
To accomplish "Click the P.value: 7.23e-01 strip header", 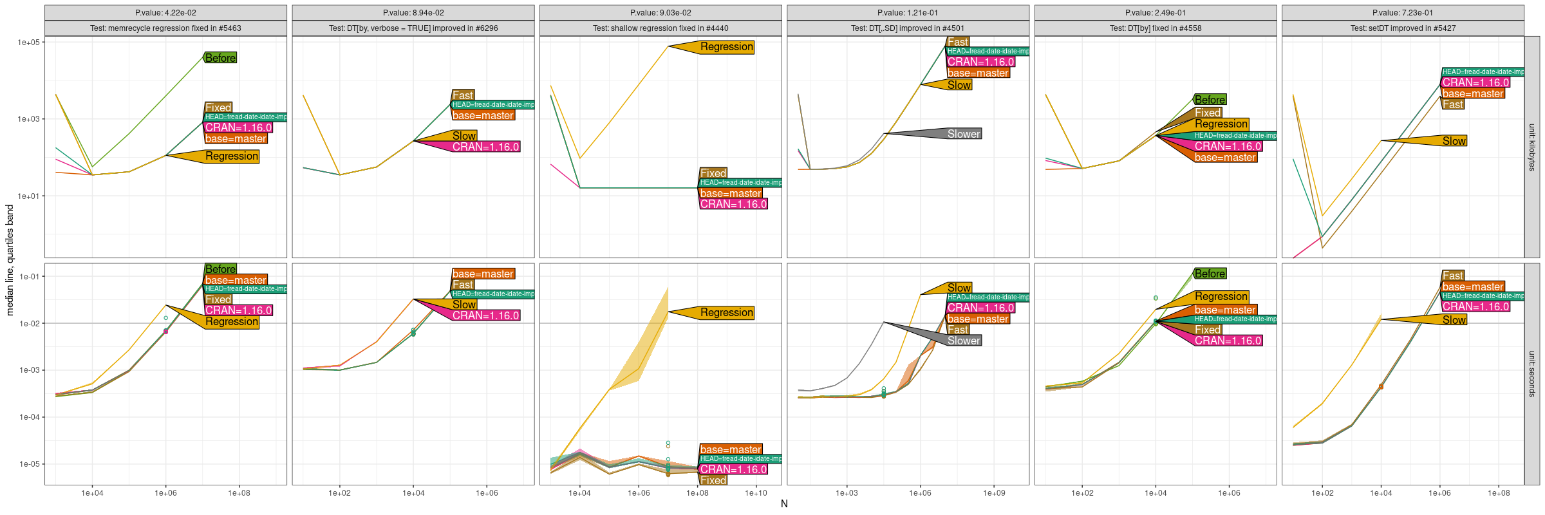I will click(1403, 13).
